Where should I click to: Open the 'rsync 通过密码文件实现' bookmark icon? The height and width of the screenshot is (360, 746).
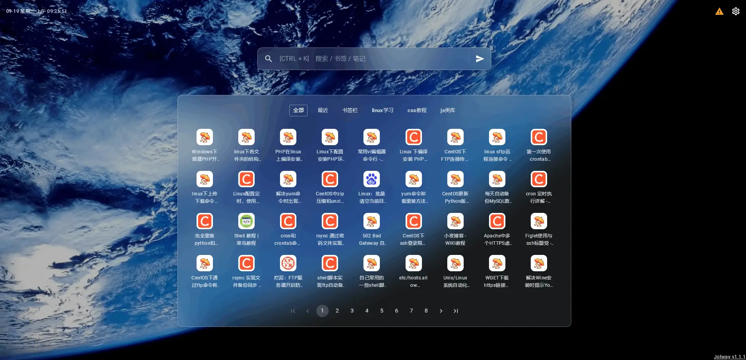click(330, 221)
